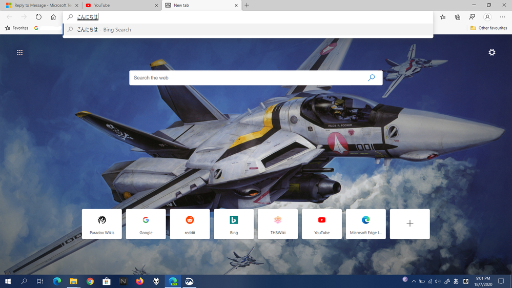Open Task View in taskbar

pyautogui.click(x=40, y=281)
